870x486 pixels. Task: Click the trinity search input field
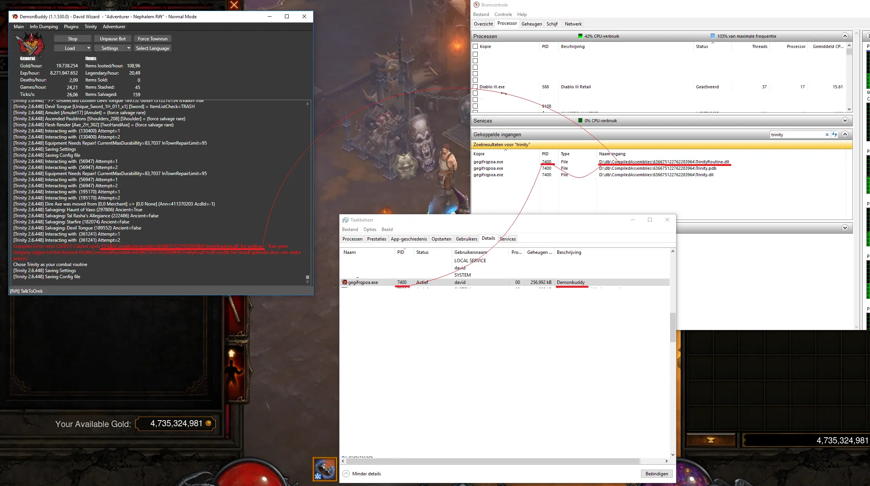796,135
